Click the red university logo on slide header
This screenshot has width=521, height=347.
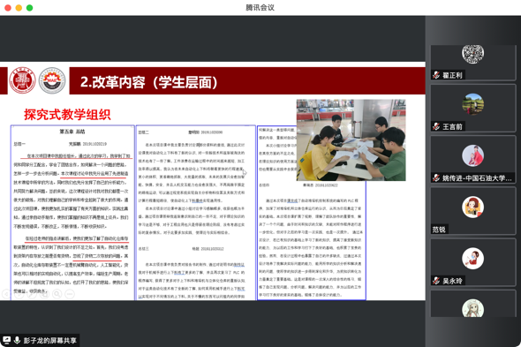[x=22, y=80]
